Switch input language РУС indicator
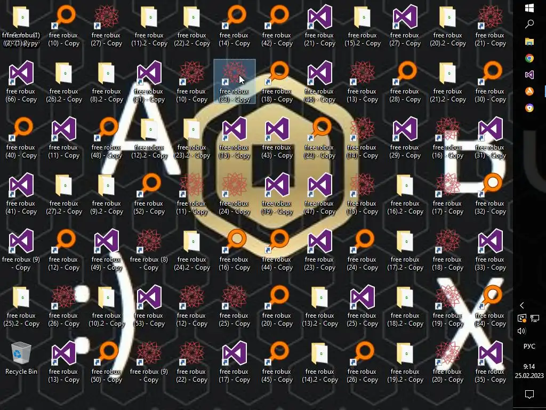This screenshot has width=546, height=410. [529, 346]
